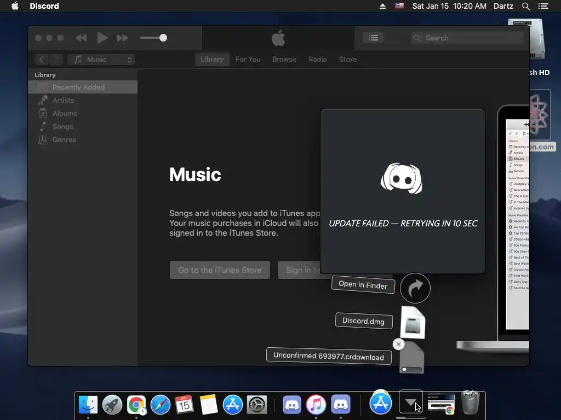Click the Unconfirmed 693977.crdownload label
The width and height of the screenshot is (561, 420).
(329, 356)
